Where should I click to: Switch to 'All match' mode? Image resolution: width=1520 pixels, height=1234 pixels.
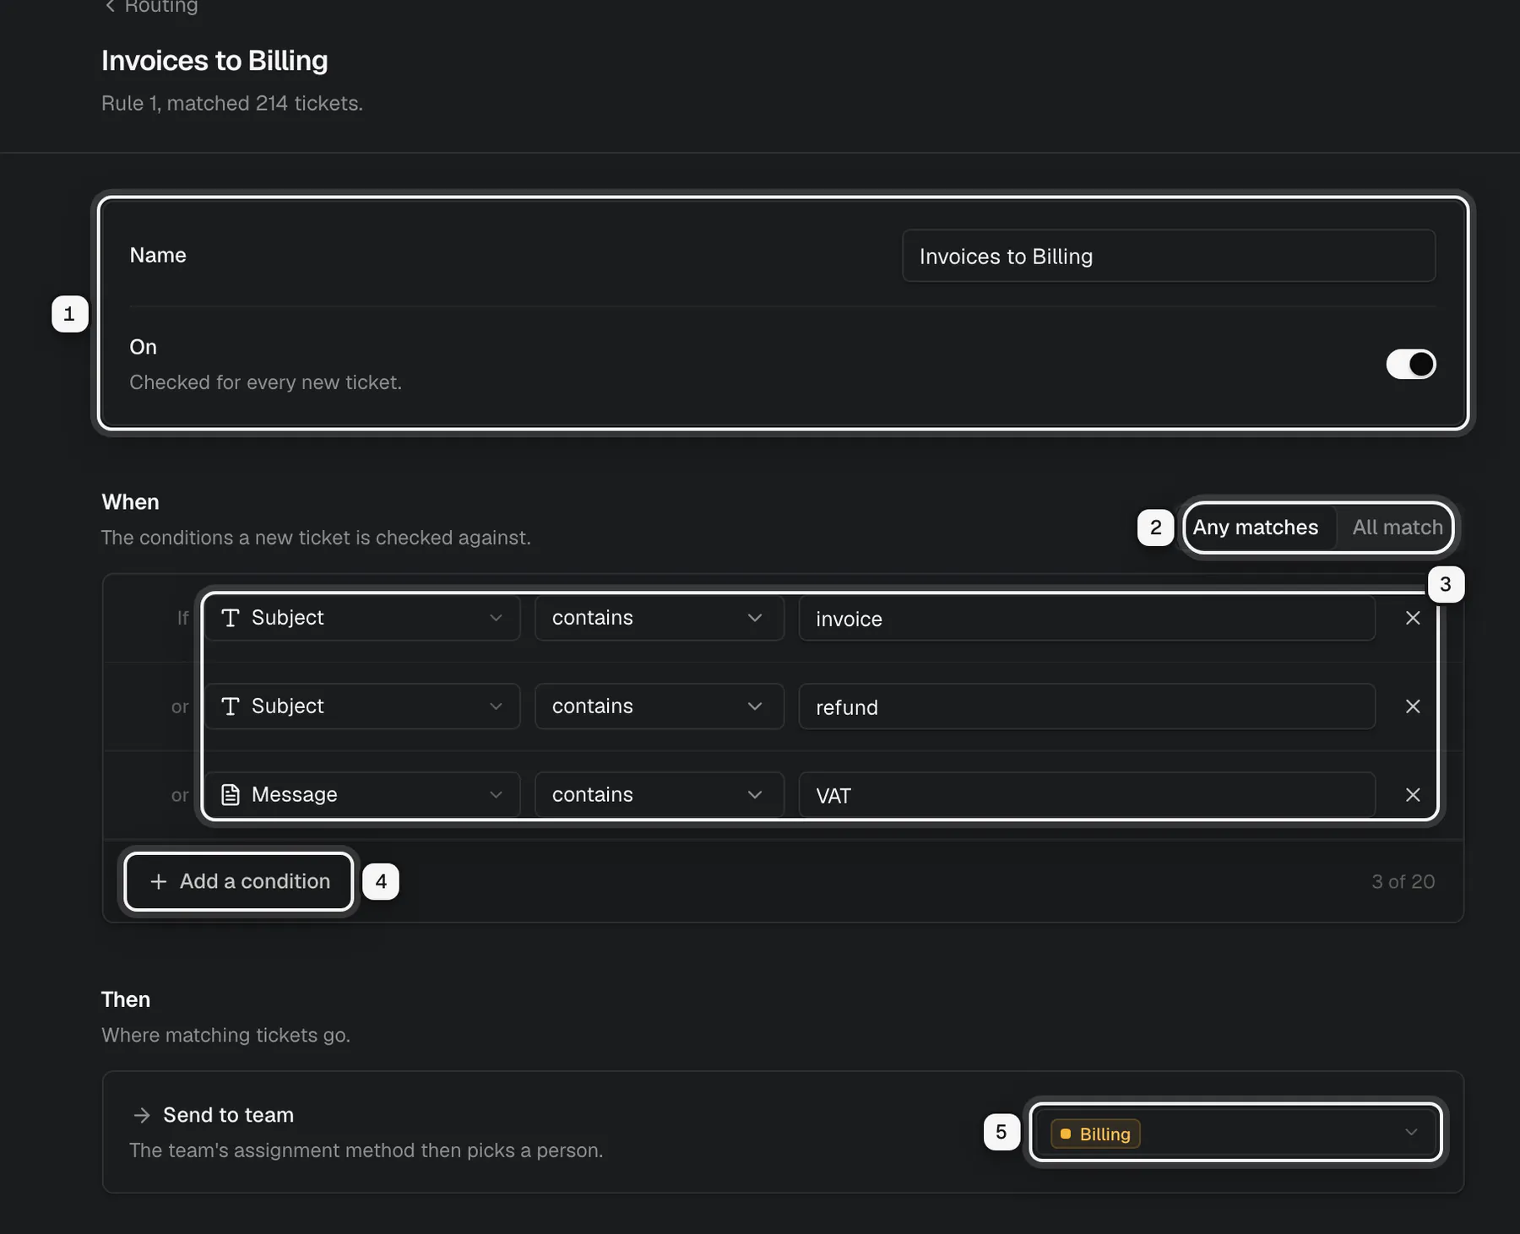(1397, 528)
